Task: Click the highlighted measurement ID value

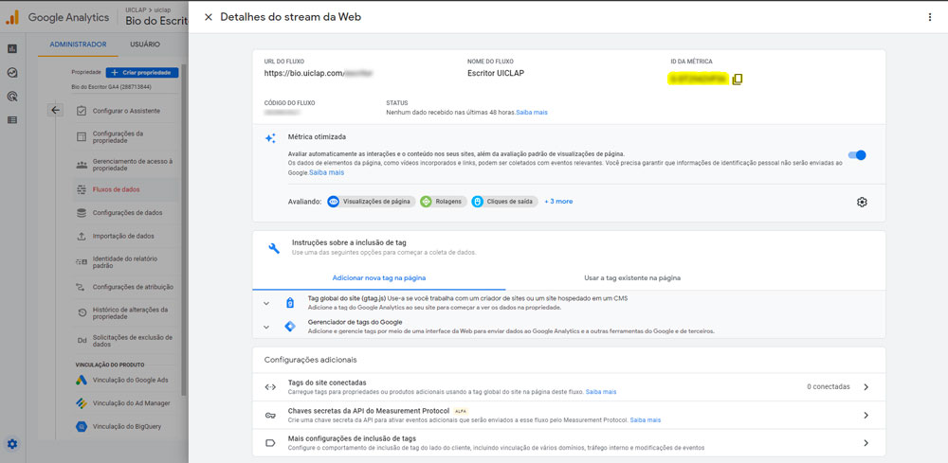Action: click(x=698, y=80)
